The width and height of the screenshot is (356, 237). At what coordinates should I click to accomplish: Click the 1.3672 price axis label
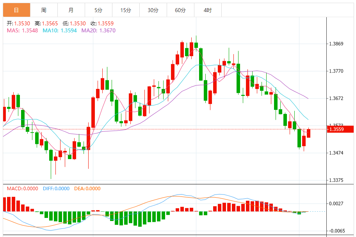[x=336, y=99]
